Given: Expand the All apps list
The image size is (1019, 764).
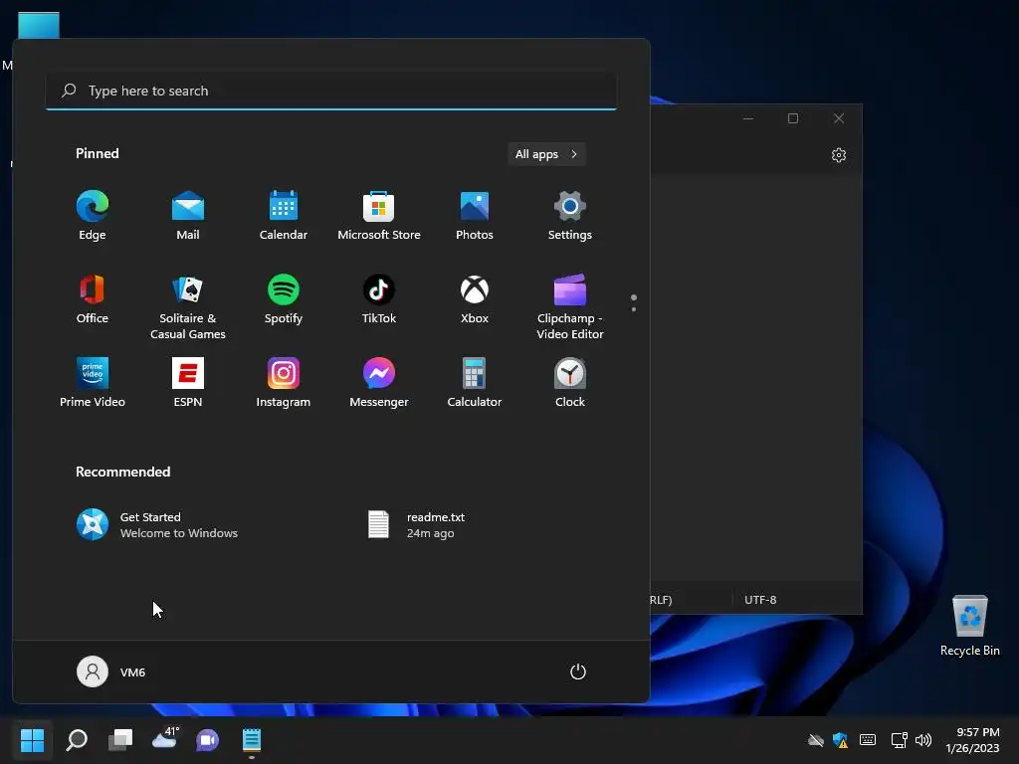Looking at the screenshot, I should coord(546,154).
